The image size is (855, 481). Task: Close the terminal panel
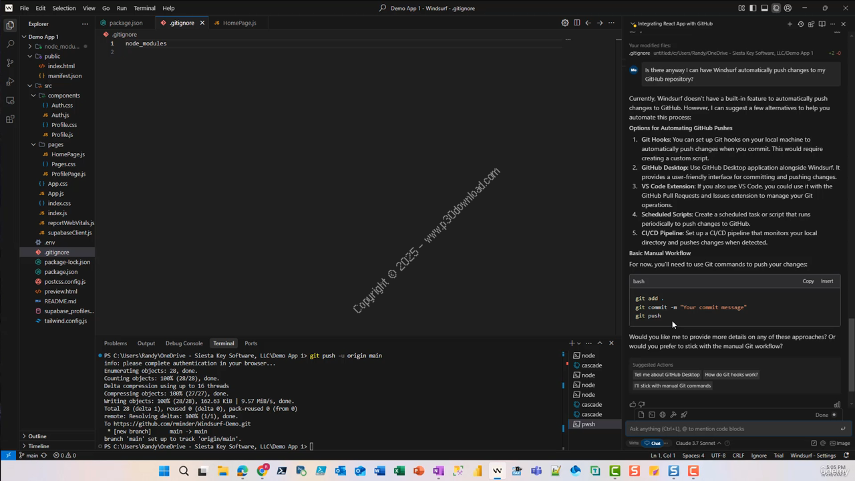(611, 343)
